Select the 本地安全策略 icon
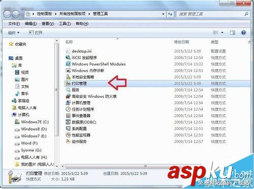254x189 pixels. 68,77
